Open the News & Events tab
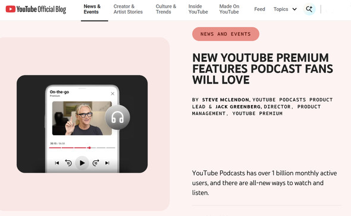The width and height of the screenshot is (351, 216). pos(92,9)
